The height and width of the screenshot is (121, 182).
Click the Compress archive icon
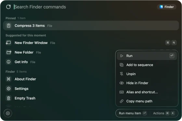tap(8, 26)
